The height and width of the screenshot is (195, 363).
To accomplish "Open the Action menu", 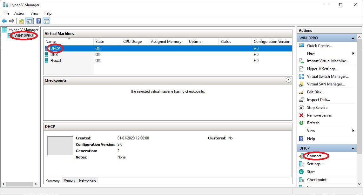I will pos(20,13).
